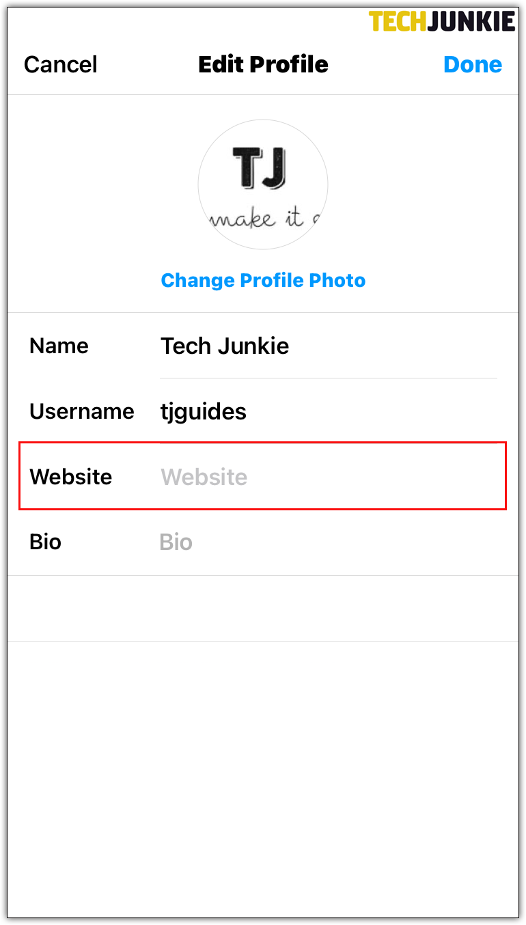Viewport: 526px width, 925px height.
Task: Click the Name row label
Action: 59,346
